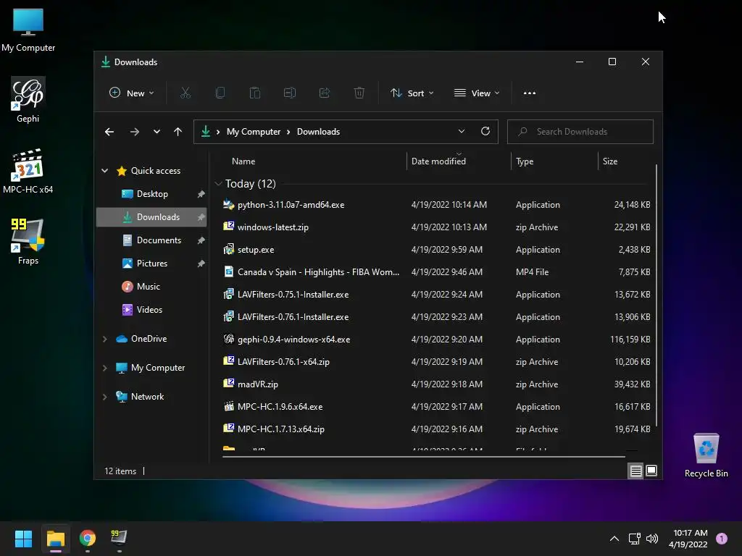
Task: Click the Delete trash icon
Action: pyautogui.click(x=359, y=93)
